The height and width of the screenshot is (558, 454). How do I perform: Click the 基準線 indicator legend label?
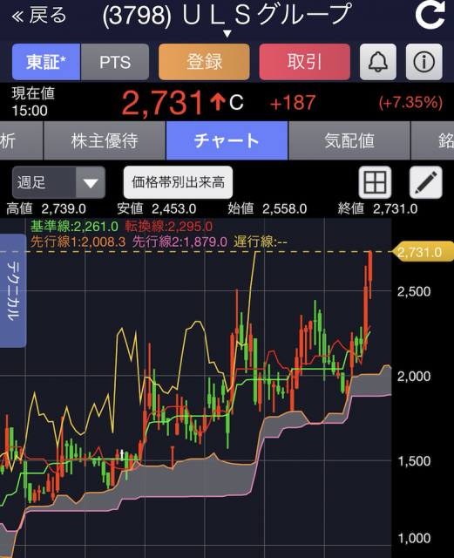(74, 227)
